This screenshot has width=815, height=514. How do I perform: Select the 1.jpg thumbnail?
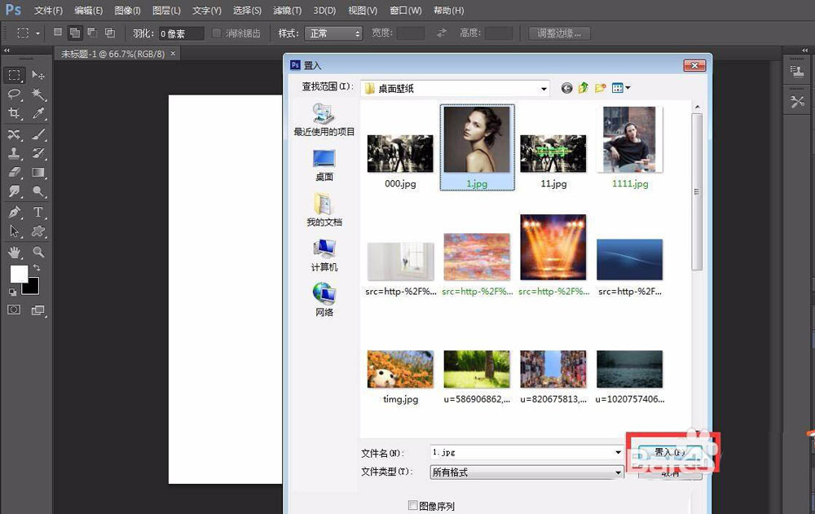tap(477, 147)
